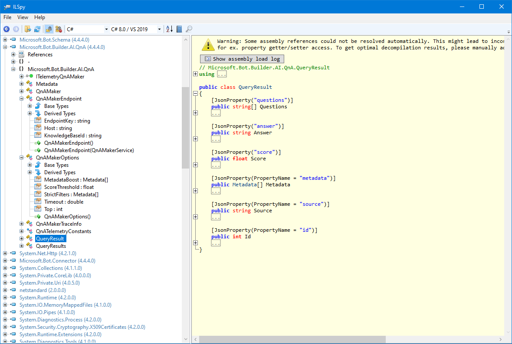The image size is (512, 344).
Task: Click the Back navigation arrow icon
Action: click(x=7, y=29)
